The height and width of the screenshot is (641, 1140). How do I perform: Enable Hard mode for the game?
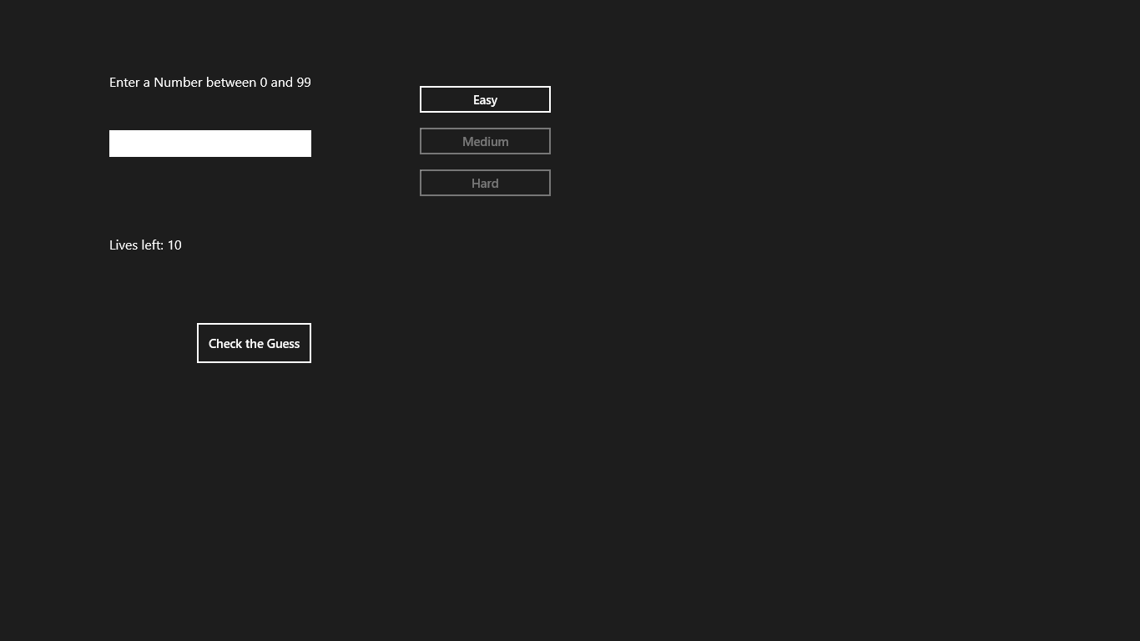pyautogui.click(x=485, y=183)
